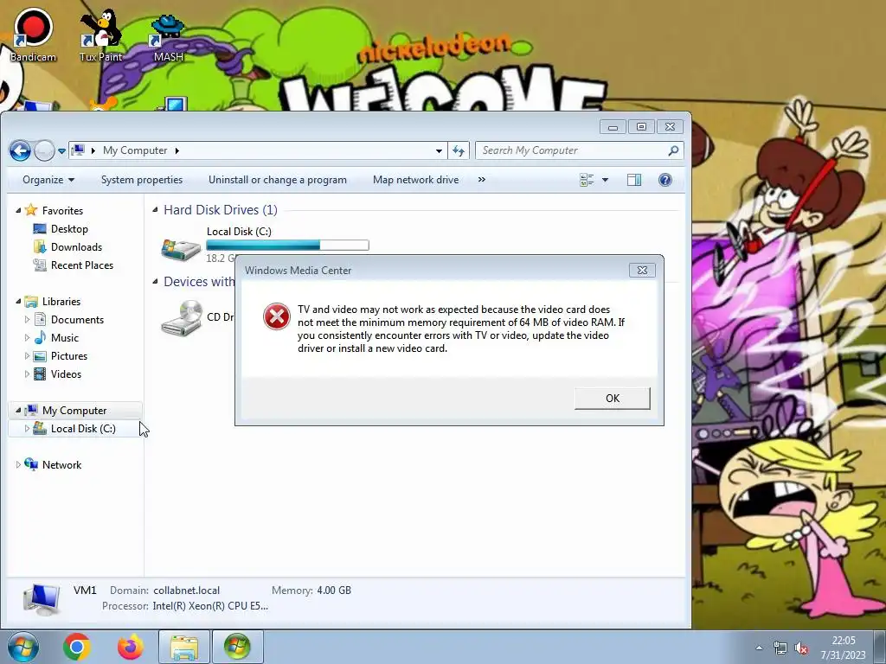
Task: Open the MASH desktop shortcut
Action: coord(168,37)
